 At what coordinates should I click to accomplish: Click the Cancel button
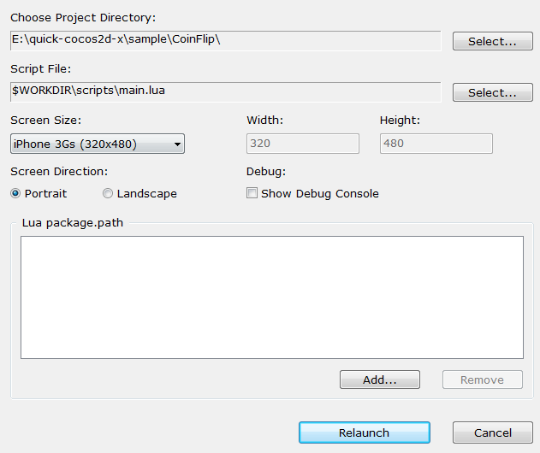click(493, 432)
